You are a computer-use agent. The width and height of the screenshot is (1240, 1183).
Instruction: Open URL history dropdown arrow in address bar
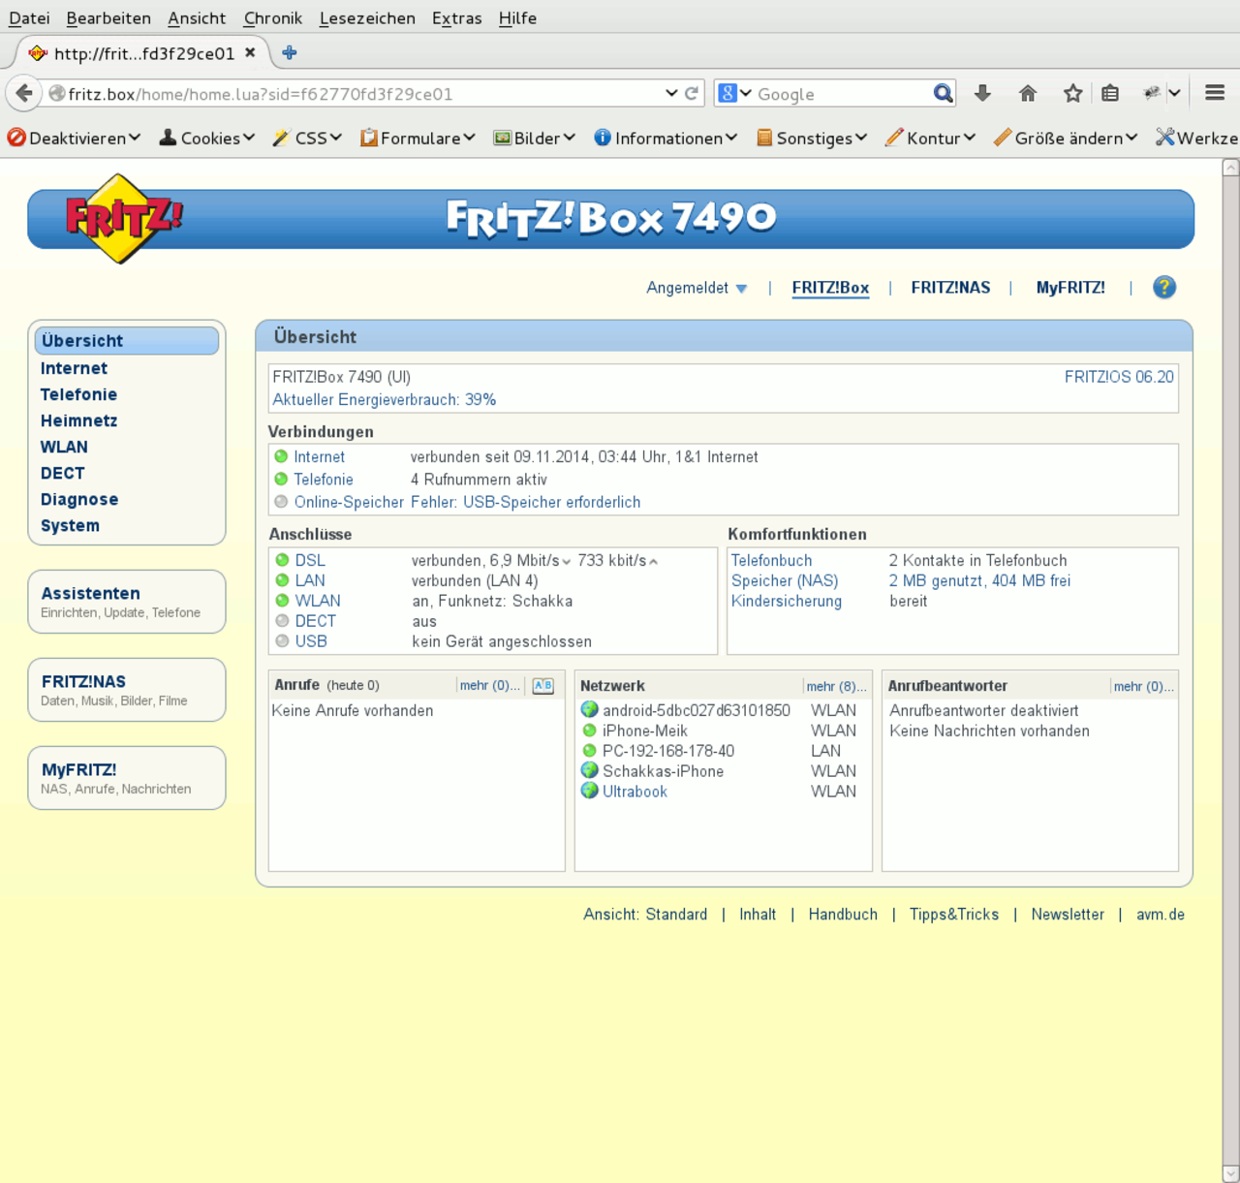(671, 93)
